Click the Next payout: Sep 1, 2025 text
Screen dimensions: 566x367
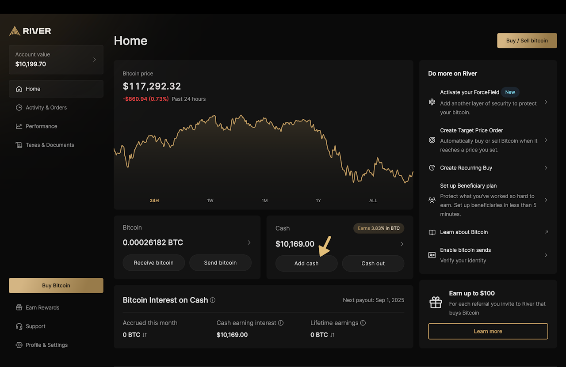click(374, 300)
